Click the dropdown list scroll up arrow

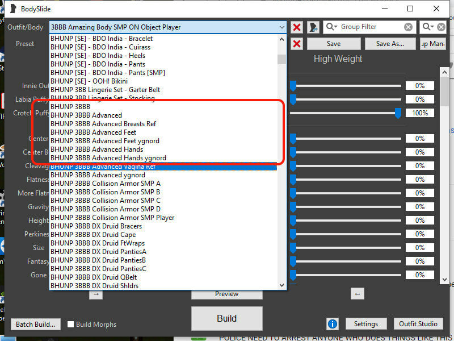pos(281,39)
